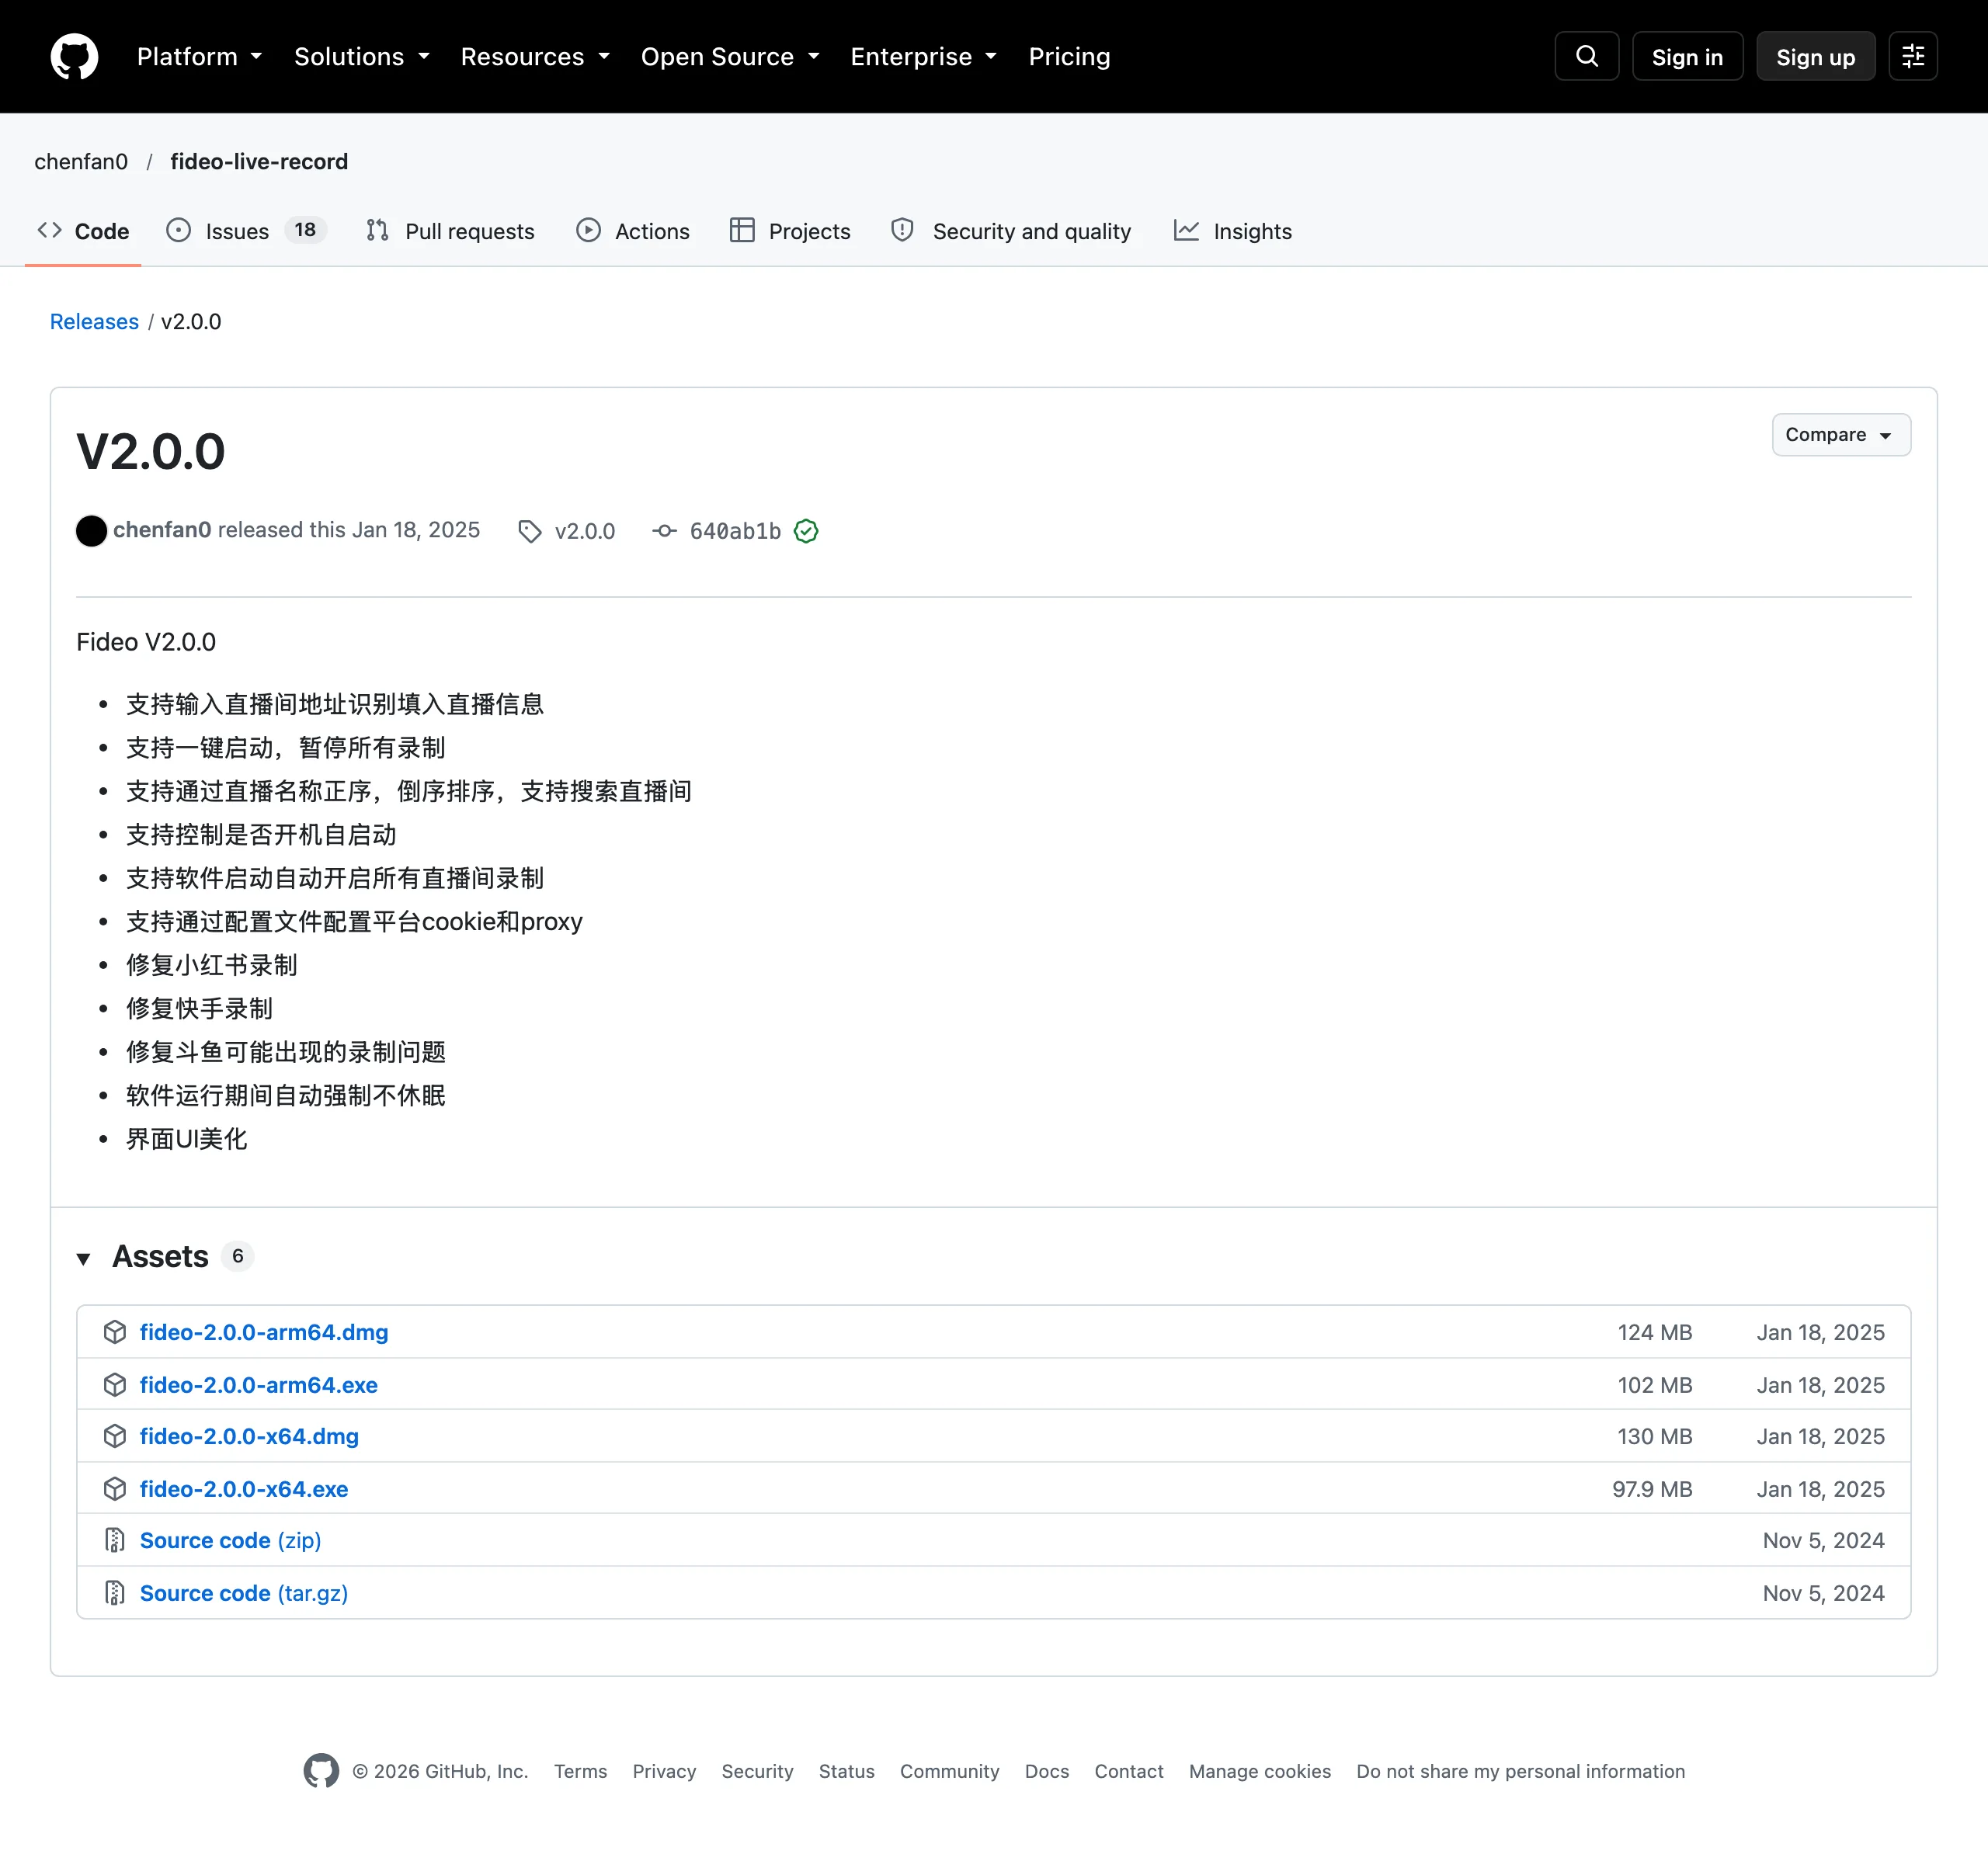This screenshot has width=1988, height=1854.
Task: Open the chenfan0 owner link
Action: tap(81, 161)
